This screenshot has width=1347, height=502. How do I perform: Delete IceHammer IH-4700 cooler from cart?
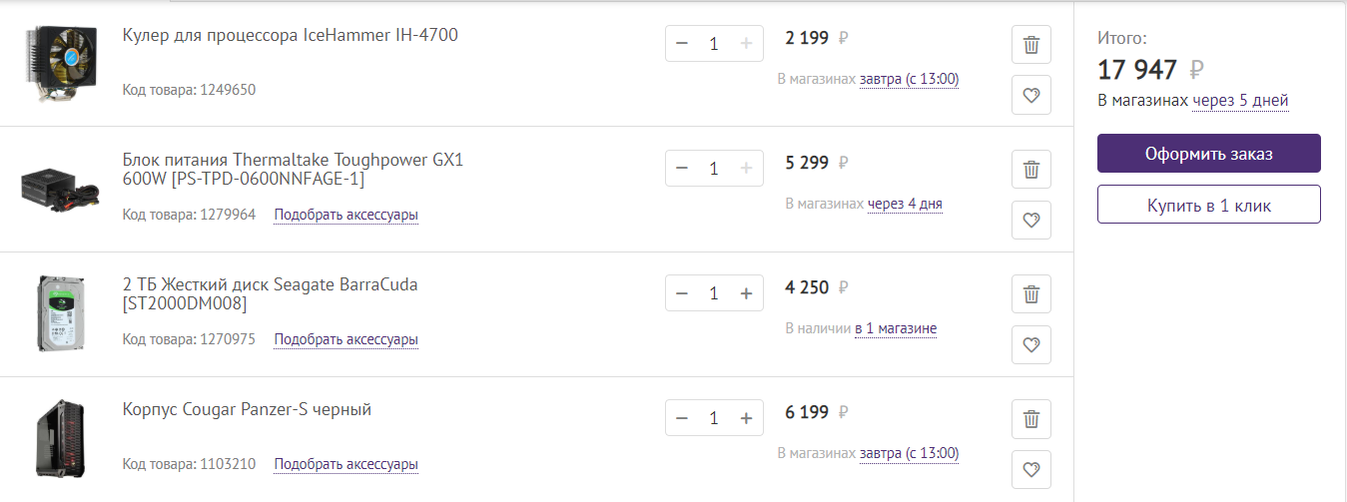(1031, 45)
